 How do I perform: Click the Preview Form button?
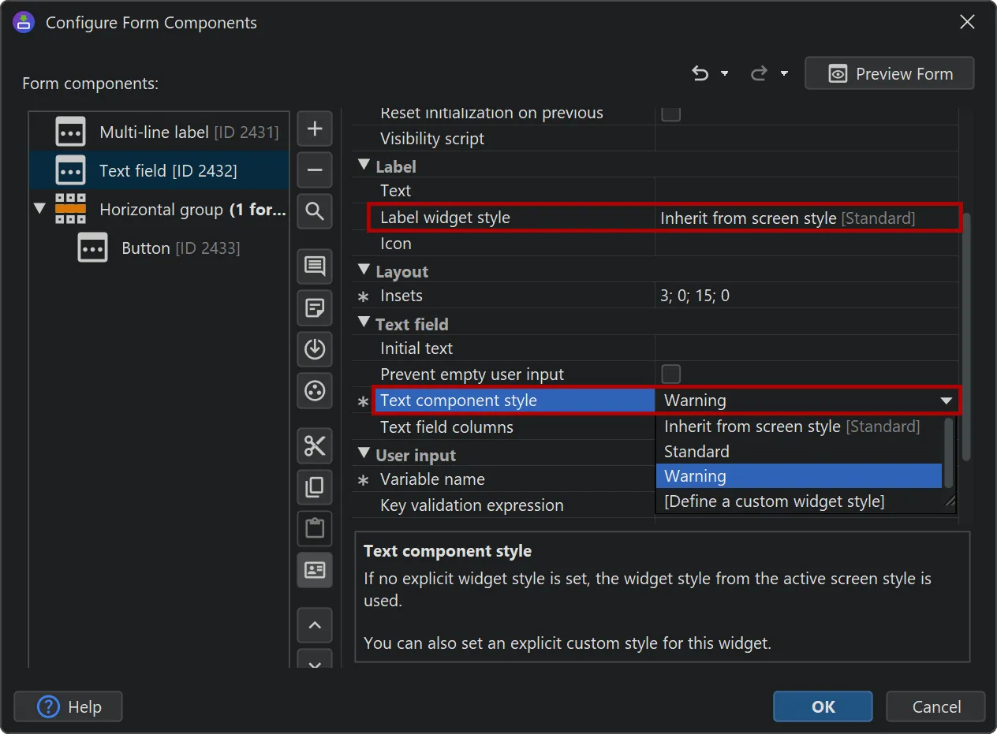889,73
